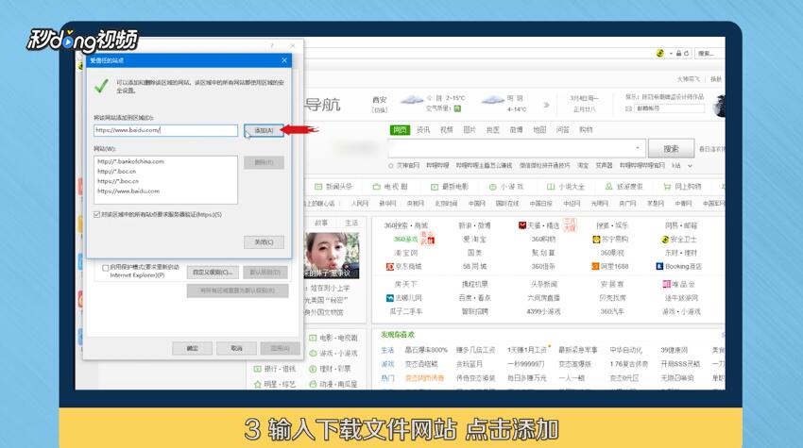Enable the protected mode checkbox for Internet Explorer

coord(105,268)
